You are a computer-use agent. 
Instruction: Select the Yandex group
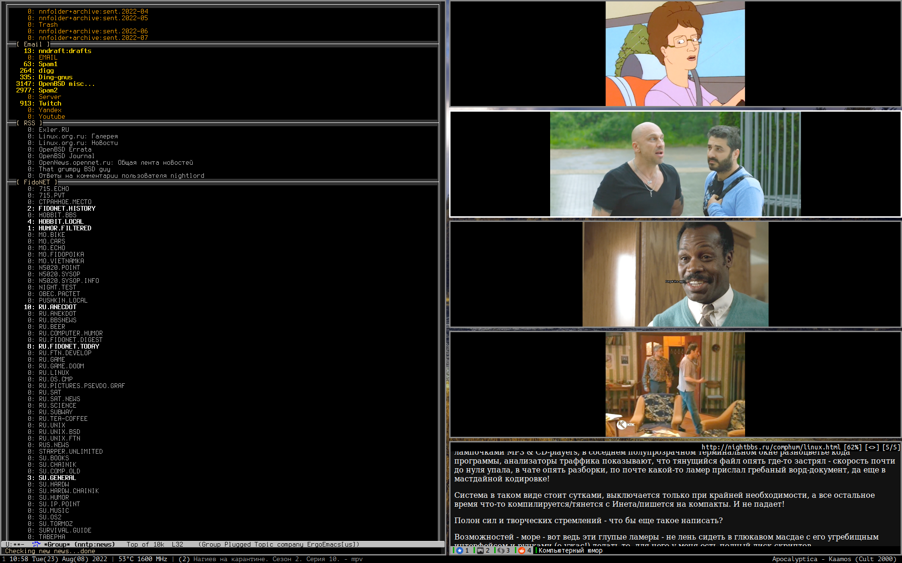[50, 110]
